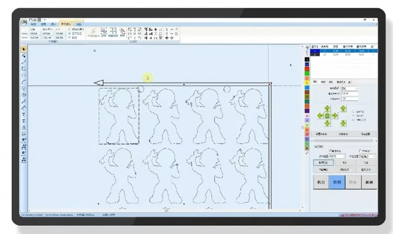Select the first row in the layer list
The height and width of the screenshot is (234, 393).
(x=339, y=51)
